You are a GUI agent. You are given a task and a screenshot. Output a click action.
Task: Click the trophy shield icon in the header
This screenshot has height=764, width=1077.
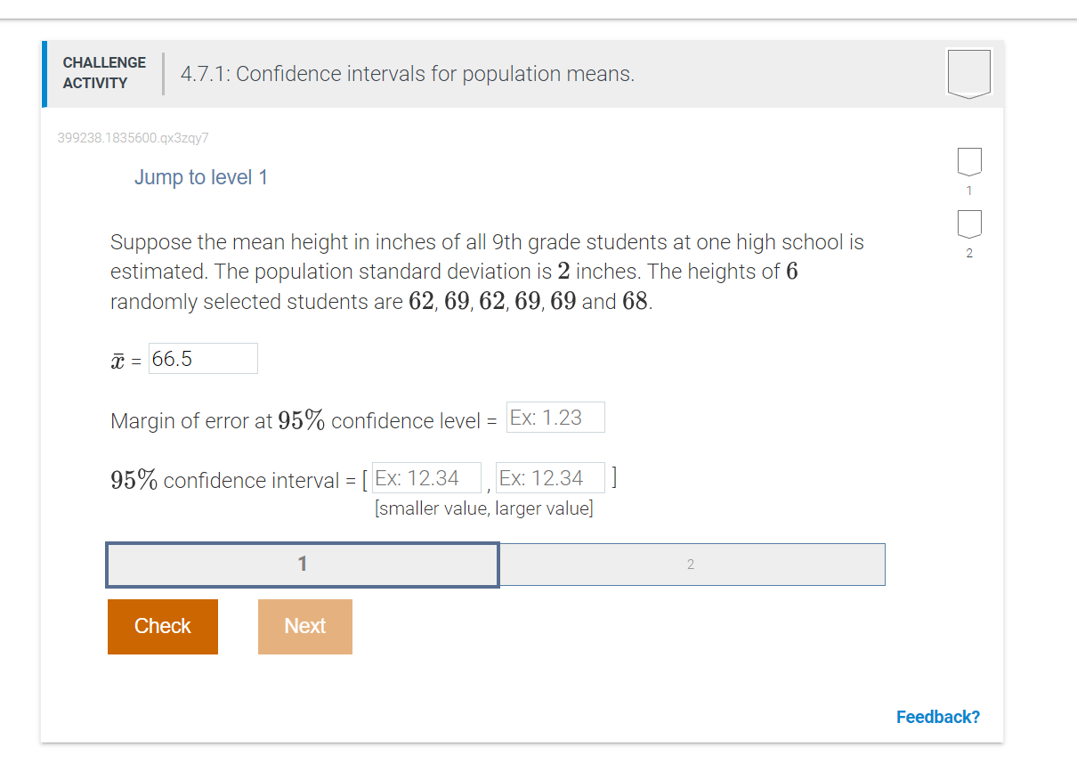tap(968, 73)
